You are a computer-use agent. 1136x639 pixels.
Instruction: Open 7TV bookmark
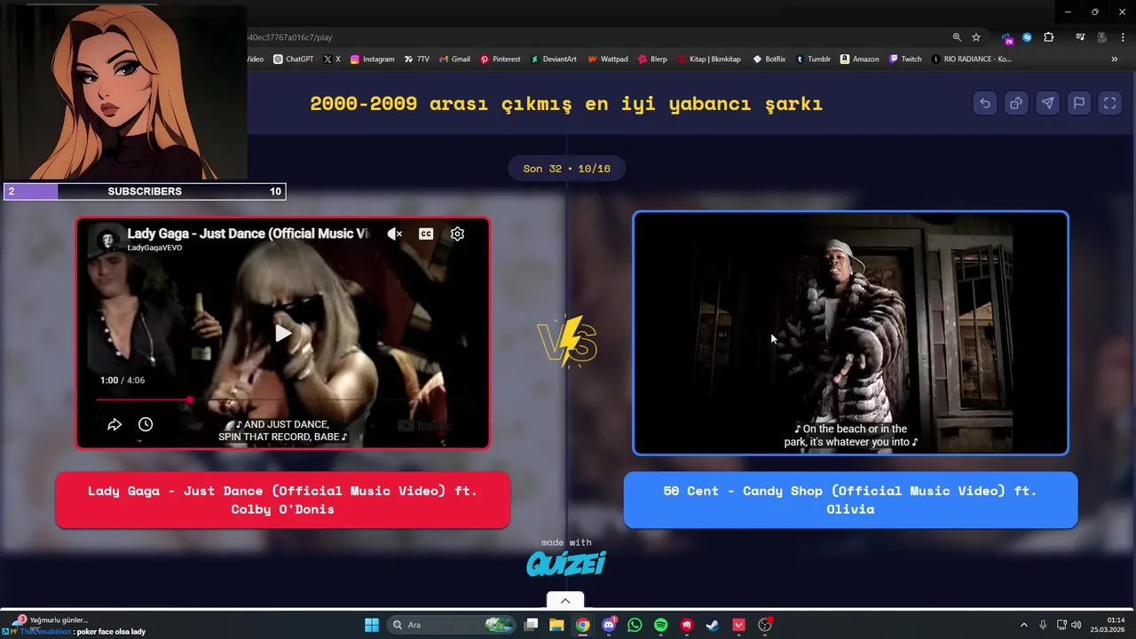pos(416,59)
